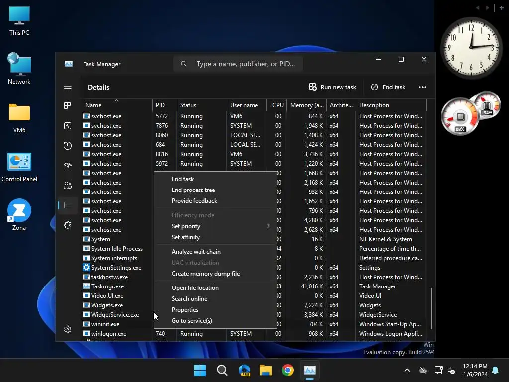
Task: Open taskbar Search
Action: 222,370
